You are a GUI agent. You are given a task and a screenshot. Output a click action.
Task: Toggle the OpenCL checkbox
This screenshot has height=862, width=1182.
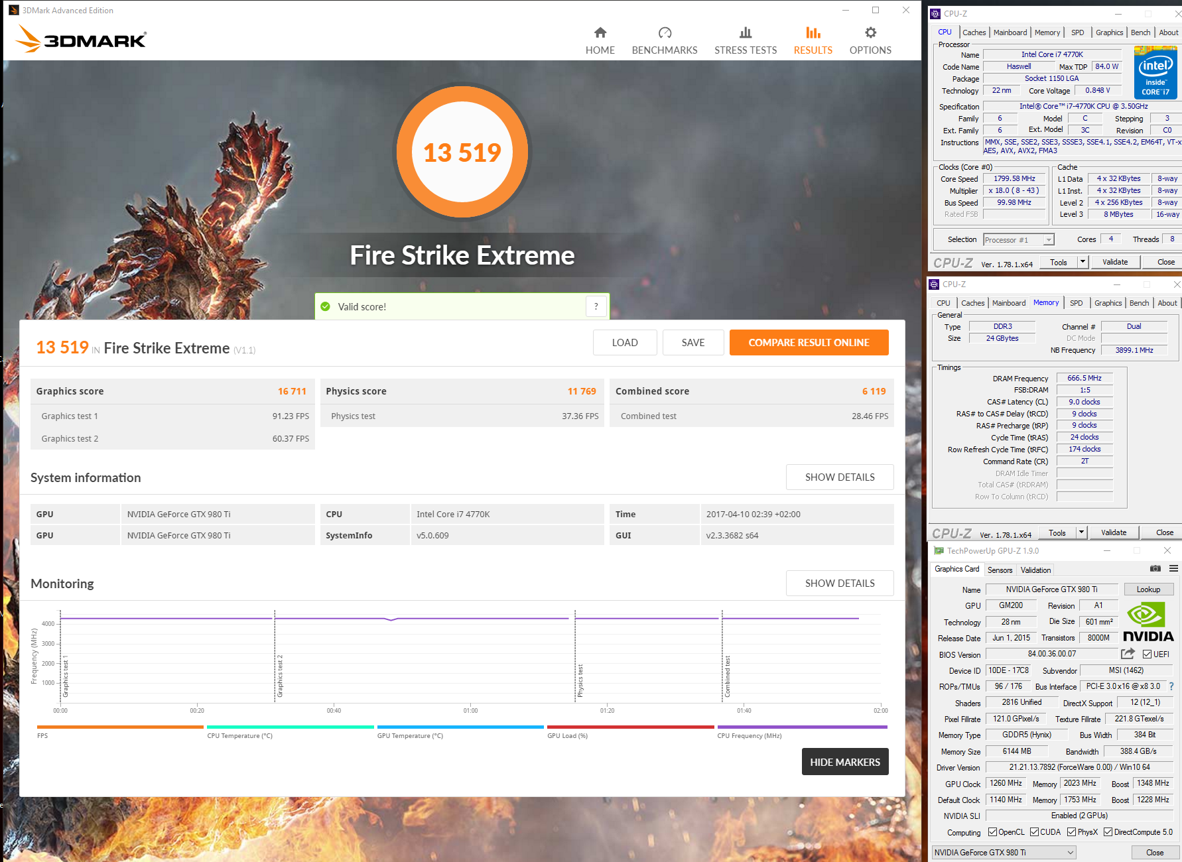click(992, 832)
